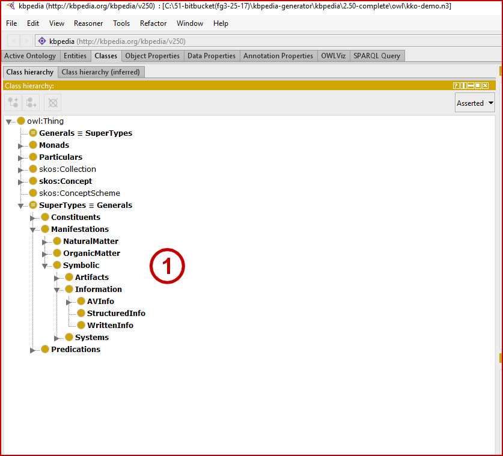This screenshot has width=503, height=456.
Task: Click the Add subclass toolbar icon
Action: point(13,103)
